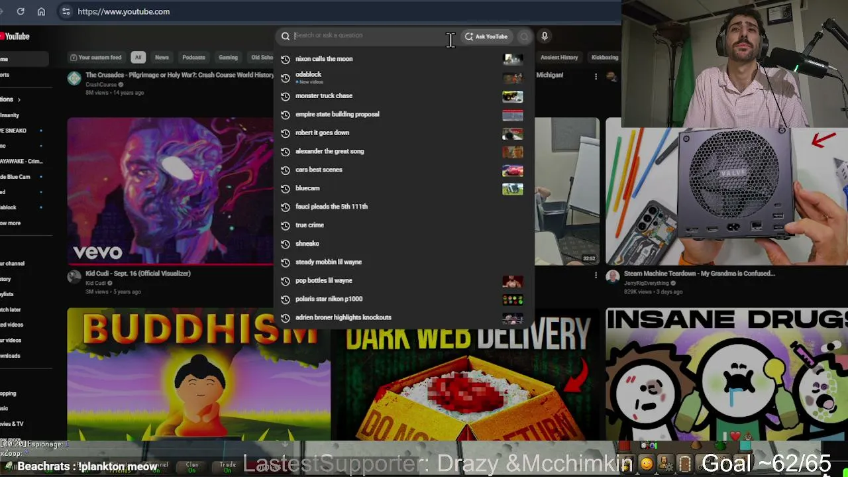Open the JerryRigEverything channel avatar

(612, 277)
